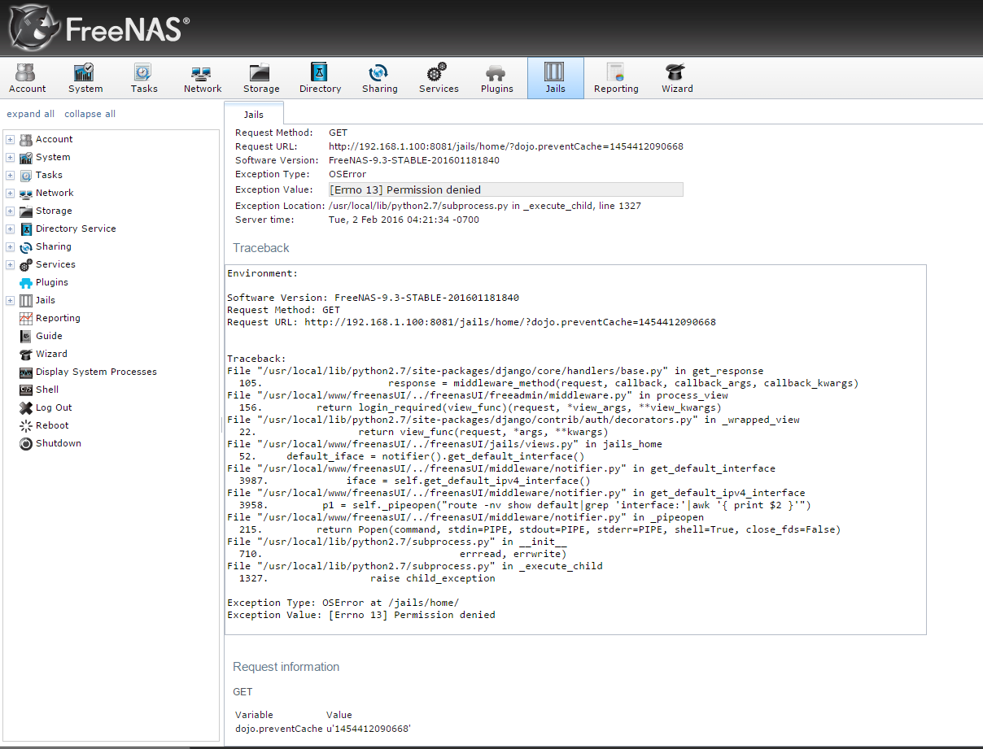Open Sharing in top toolbar
This screenshot has height=749, width=983.
(x=379, y=79)
